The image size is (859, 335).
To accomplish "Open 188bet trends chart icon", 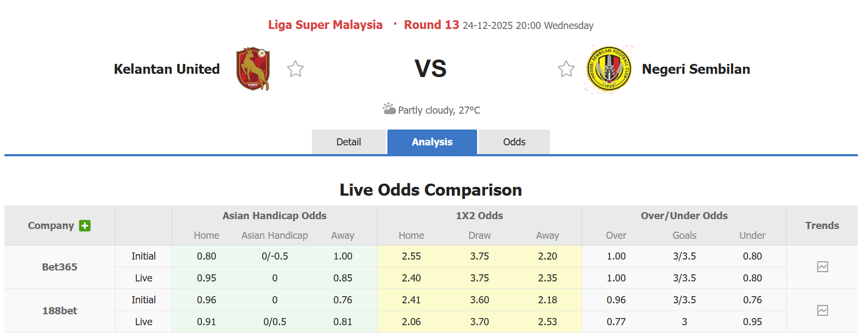I will (x=822, y=310).
